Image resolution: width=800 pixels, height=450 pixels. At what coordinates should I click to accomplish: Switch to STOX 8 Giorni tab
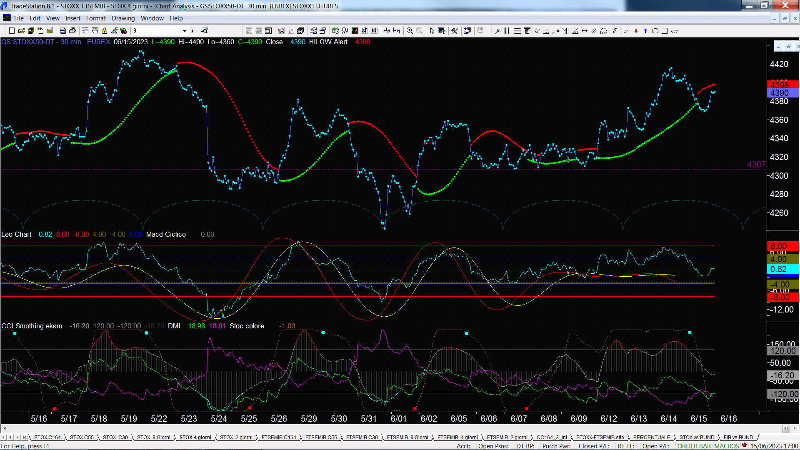click(x=154, y=437)
